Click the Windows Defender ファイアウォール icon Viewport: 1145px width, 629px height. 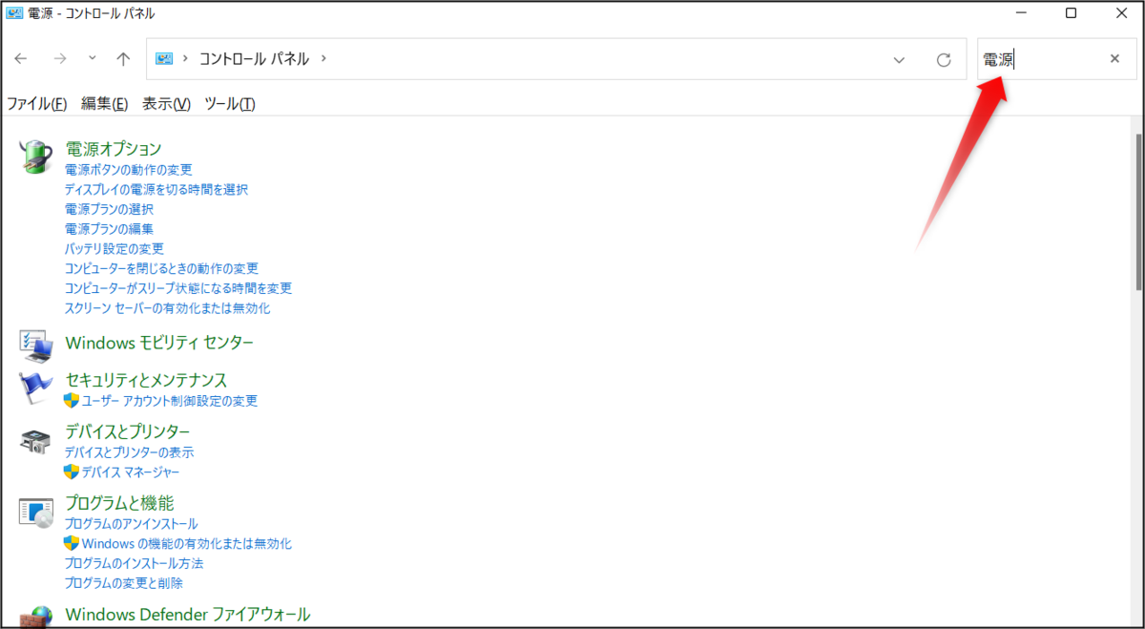click(36, 616)
